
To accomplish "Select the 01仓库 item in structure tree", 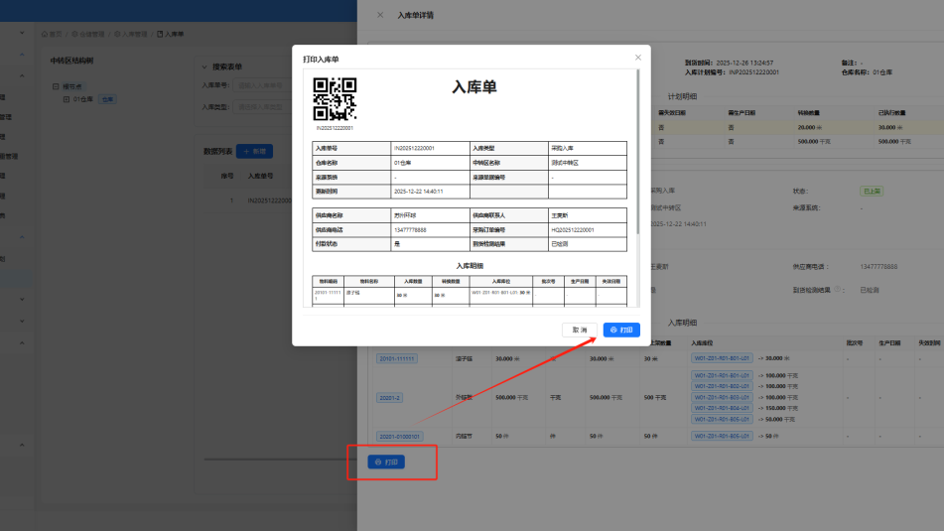I will [x=83, y=99].
